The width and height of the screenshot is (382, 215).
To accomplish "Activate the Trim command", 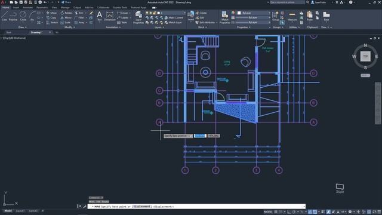I will 79,13.
